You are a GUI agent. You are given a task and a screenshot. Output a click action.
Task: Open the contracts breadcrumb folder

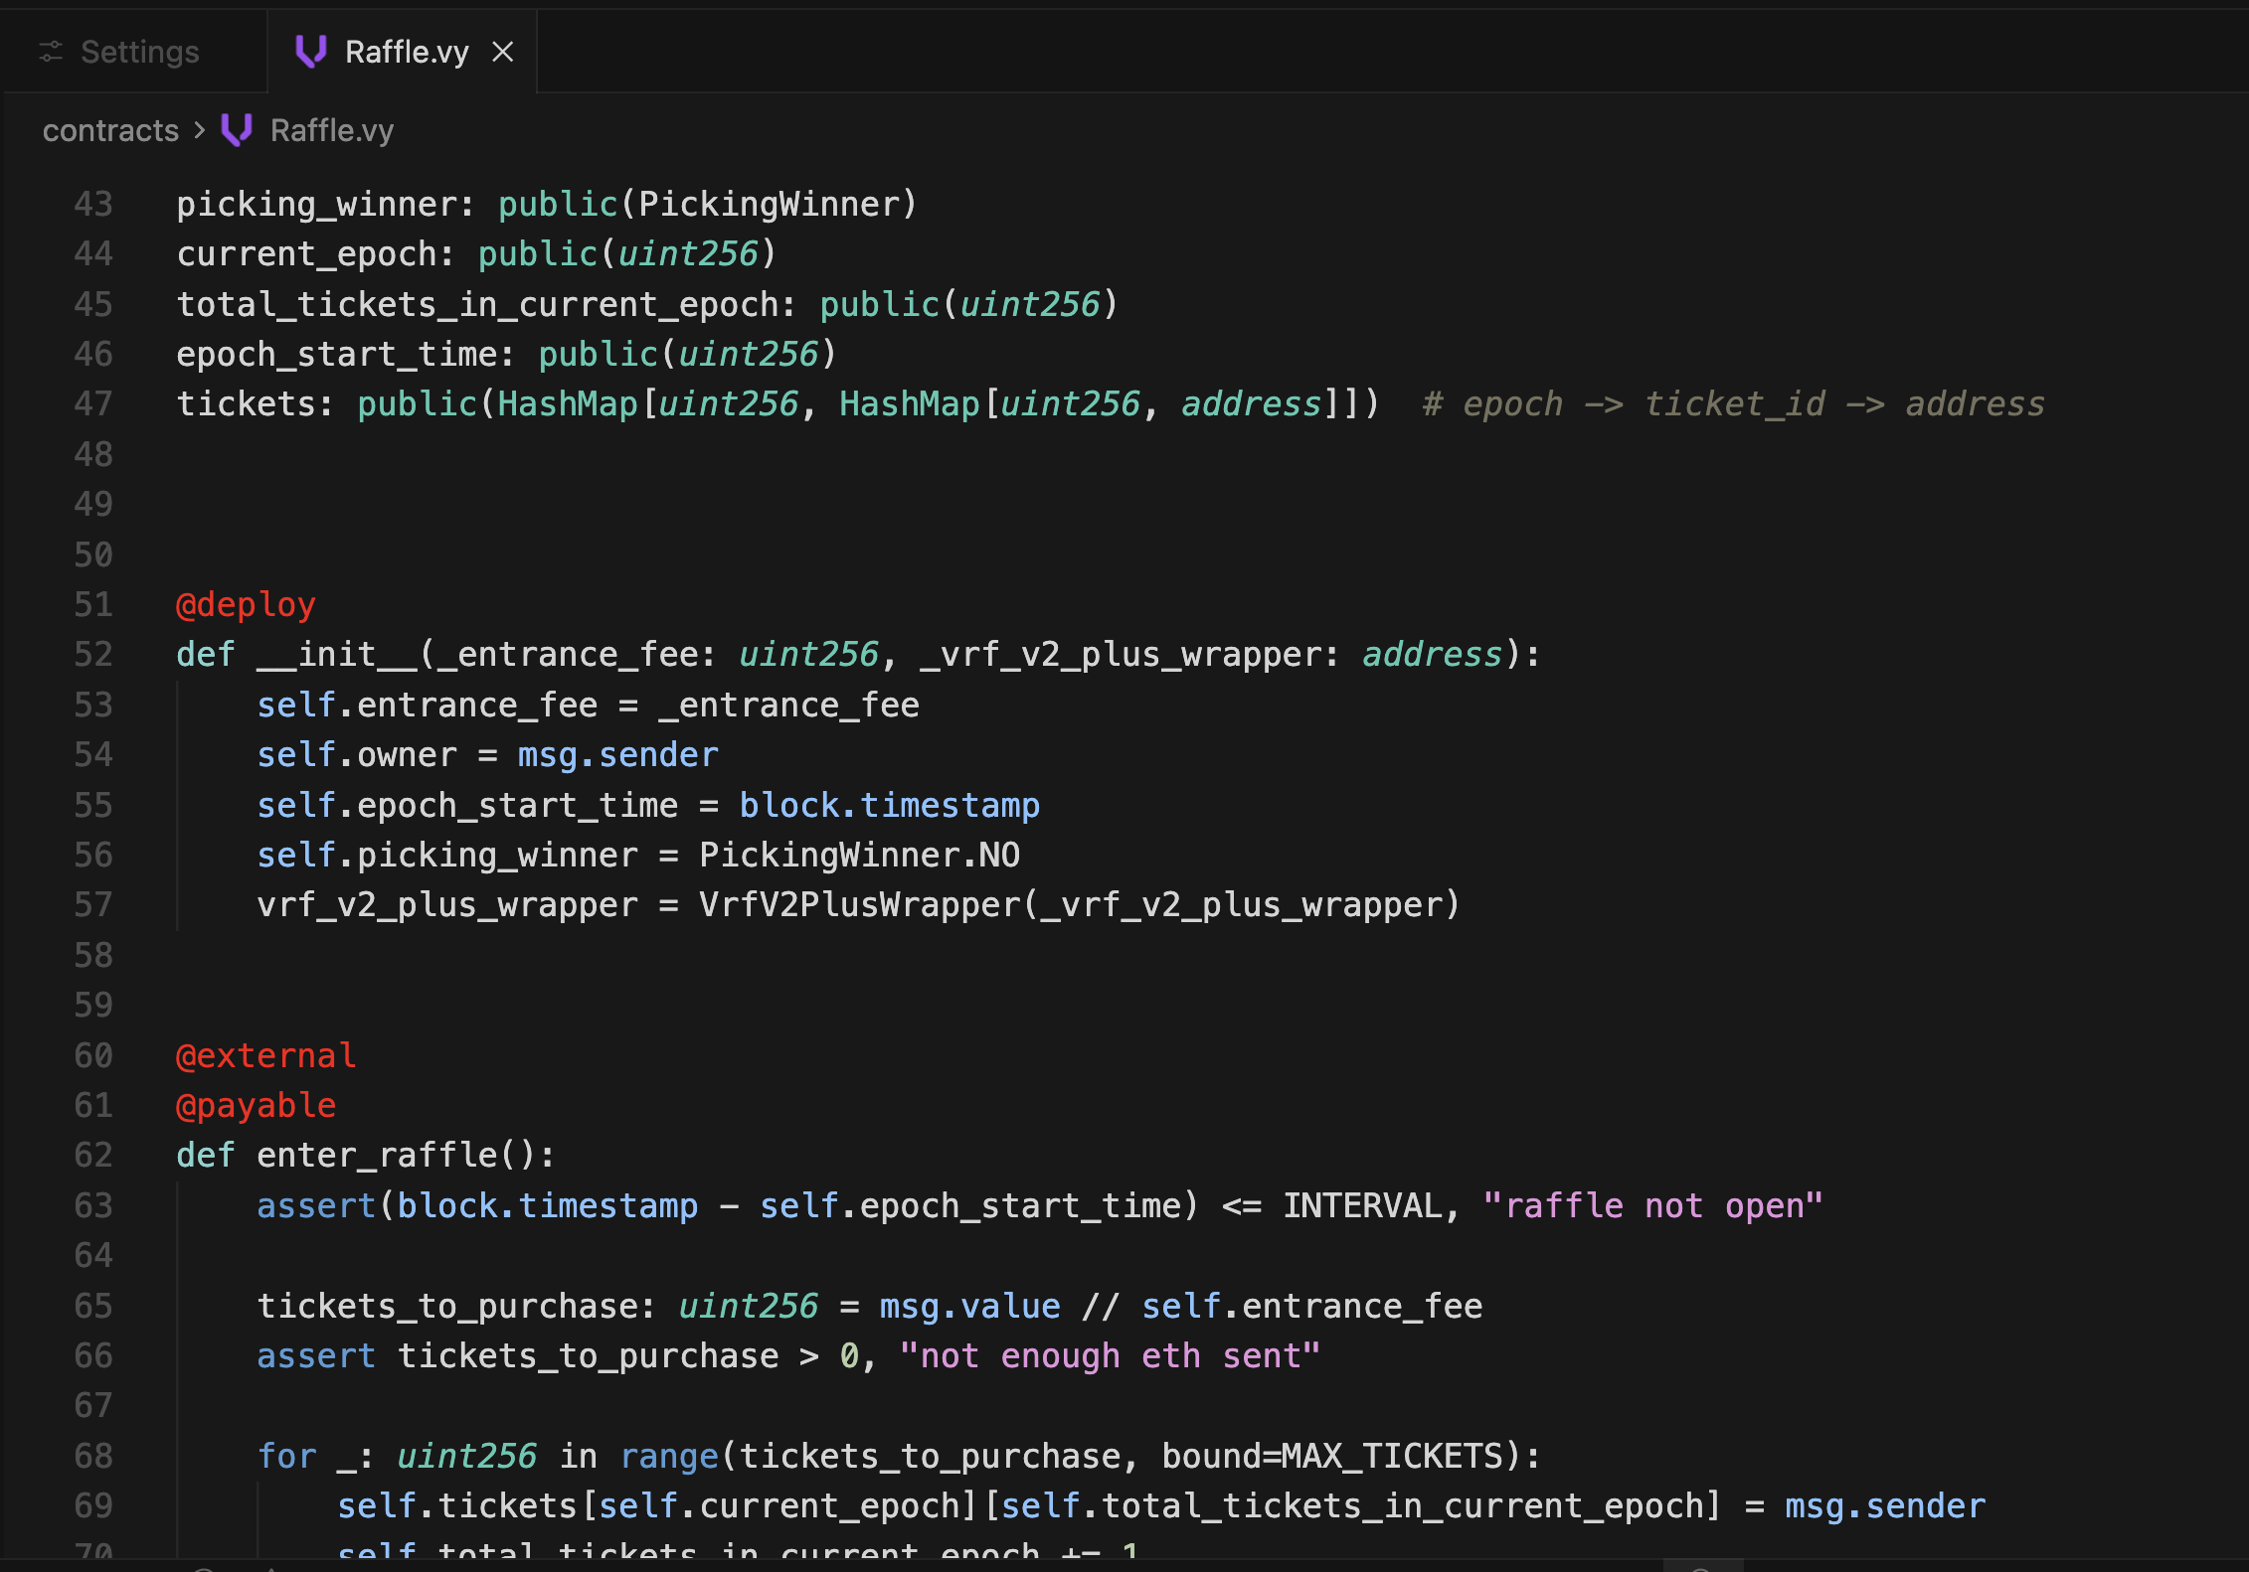click(110, 130)
